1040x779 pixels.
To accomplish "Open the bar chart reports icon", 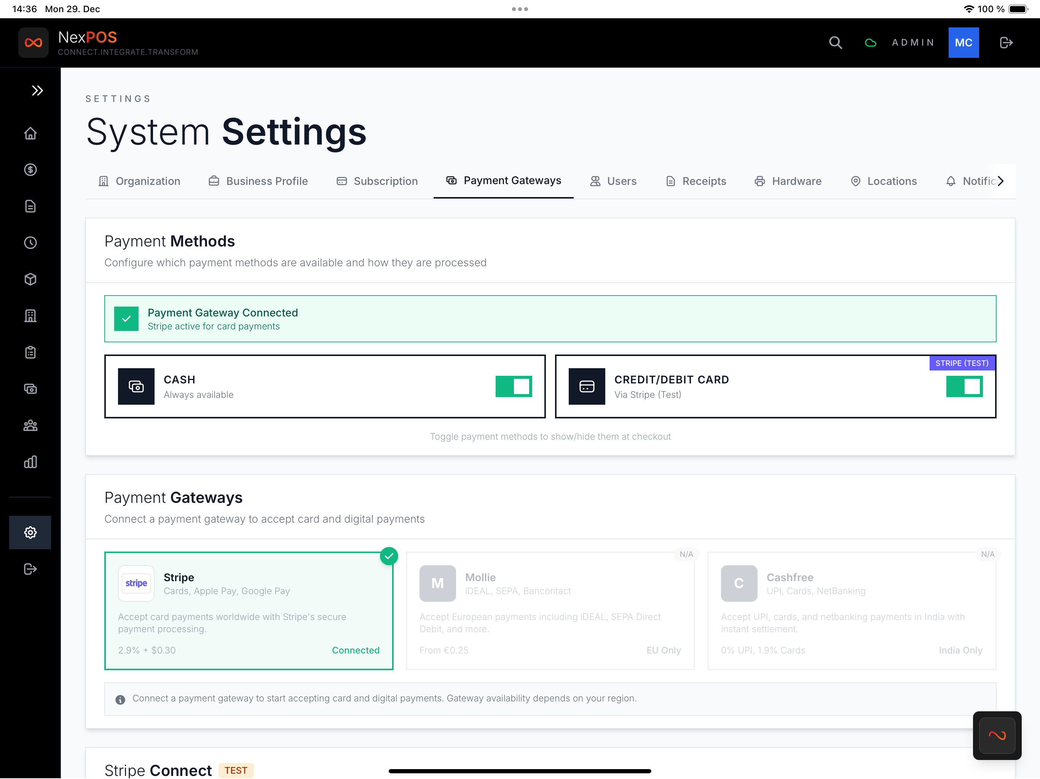I will coord(30,462).
